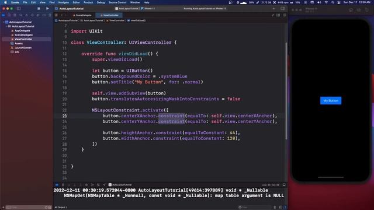Toggle the inspector sidebar button
Viewport: 374px width, 210px height.
[283, 9]
